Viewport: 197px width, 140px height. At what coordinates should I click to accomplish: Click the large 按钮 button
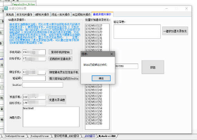click(x=153, y=67)
